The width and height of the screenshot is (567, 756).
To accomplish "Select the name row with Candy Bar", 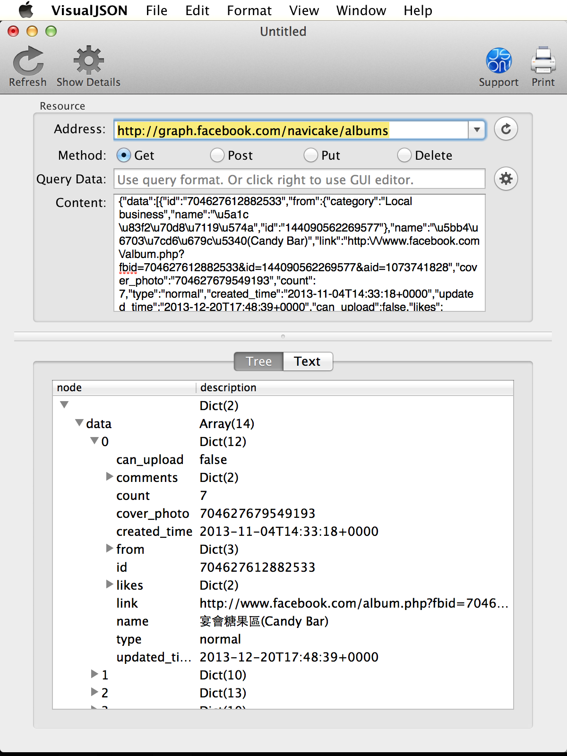I will 283,621.
